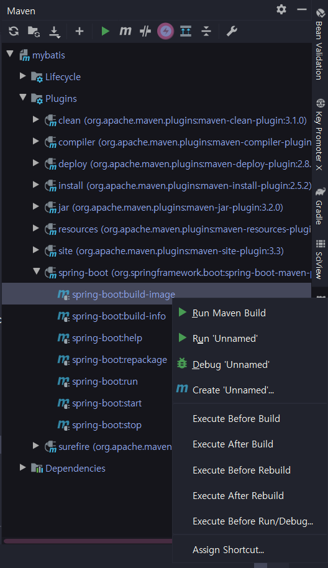Open Bean Validation side tab

(x=320, y=44)
